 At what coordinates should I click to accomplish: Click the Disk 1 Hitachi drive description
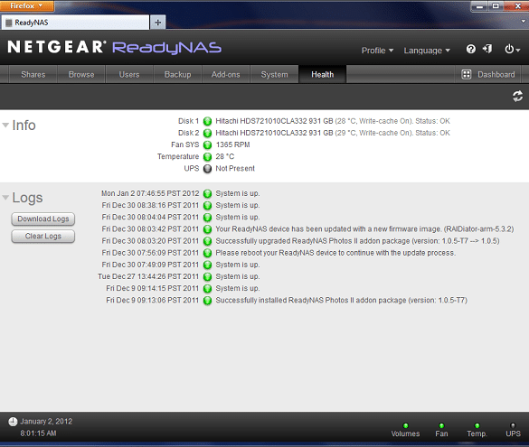[333, 121]
